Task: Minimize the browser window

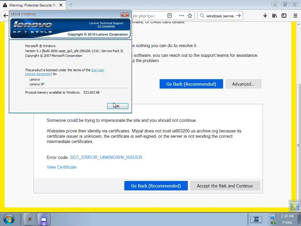Action: 275,4
